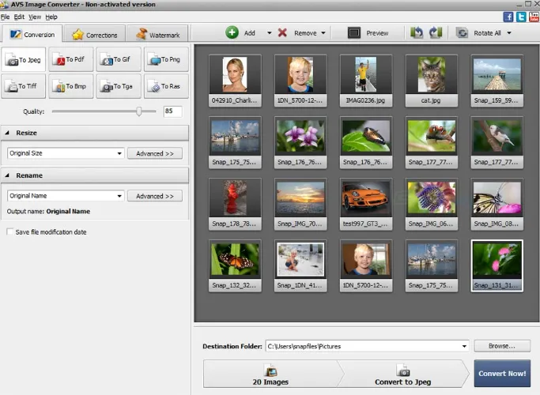Viewport: 540px width, 395px height.
Task: Switch to the Conversion tab
Action: pos(32,35)
